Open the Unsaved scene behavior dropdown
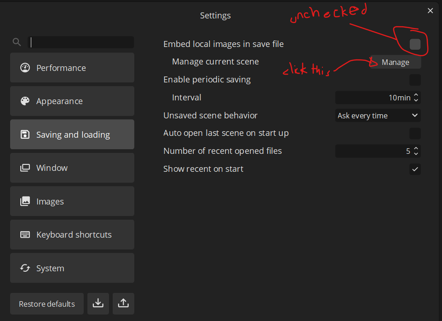 point(378,116)
